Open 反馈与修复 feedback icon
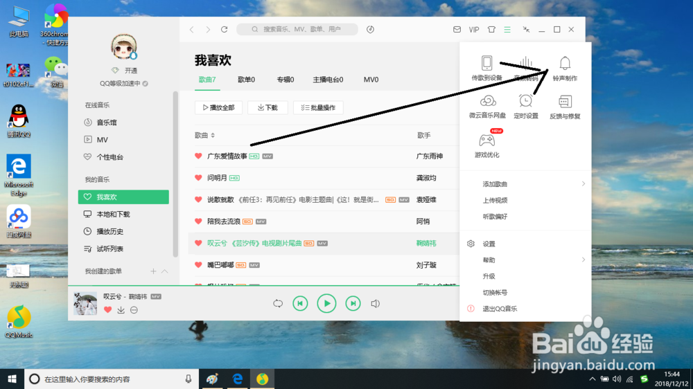 (x=565, y=102)
